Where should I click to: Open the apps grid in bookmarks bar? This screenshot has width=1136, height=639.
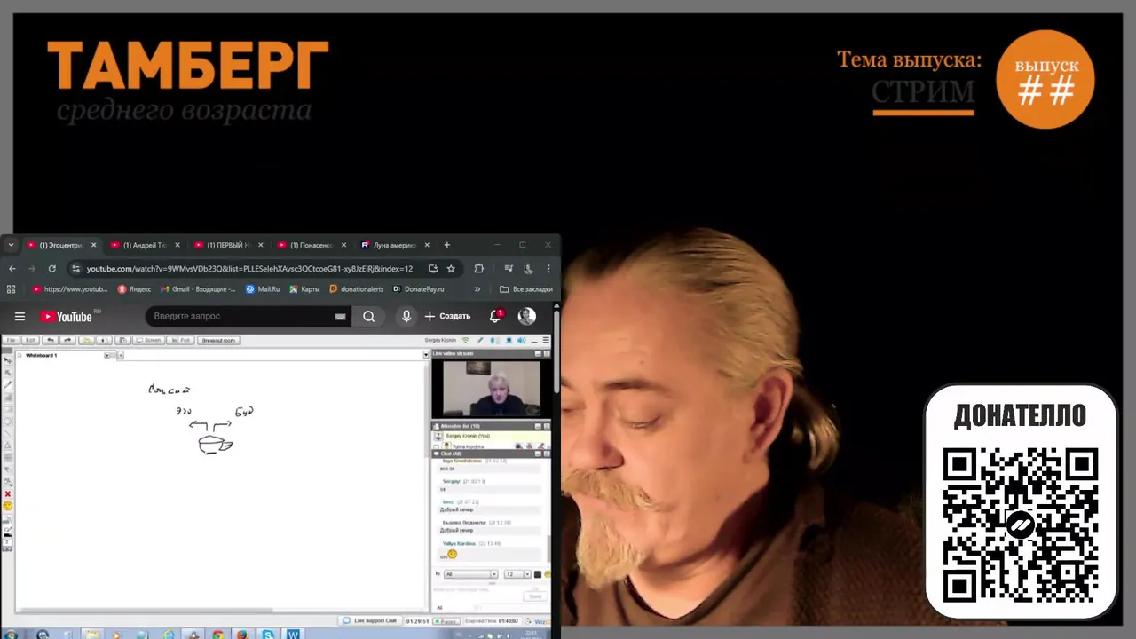(11, 288)
